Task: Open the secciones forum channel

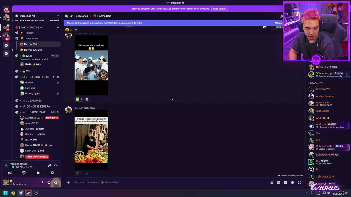Action: point(32,38)
